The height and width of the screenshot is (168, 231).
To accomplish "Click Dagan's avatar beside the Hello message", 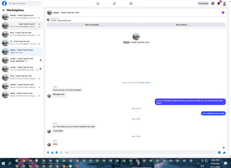I will coord(49,145).
